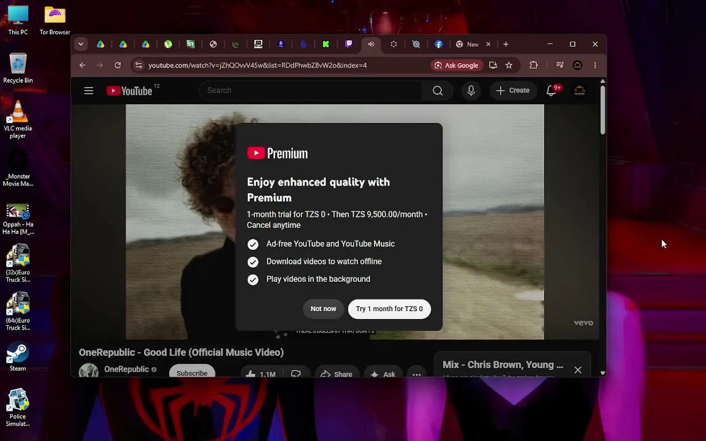Screen dimensions: 706x441
Task: Open a new browser tab with plus button
Action: pos(506,44)
